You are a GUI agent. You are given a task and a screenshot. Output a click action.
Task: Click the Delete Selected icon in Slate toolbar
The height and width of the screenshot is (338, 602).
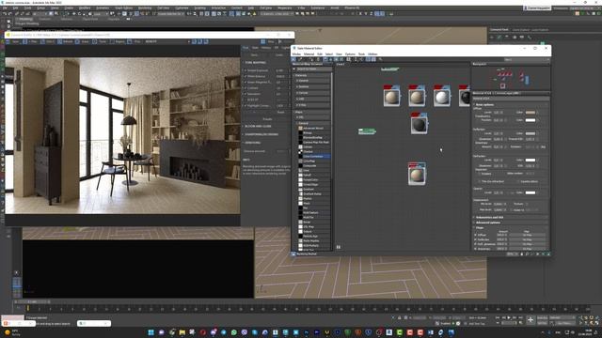(x=318, y=59)
